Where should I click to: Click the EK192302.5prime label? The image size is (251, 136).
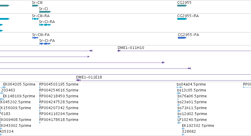coord(198,126)
